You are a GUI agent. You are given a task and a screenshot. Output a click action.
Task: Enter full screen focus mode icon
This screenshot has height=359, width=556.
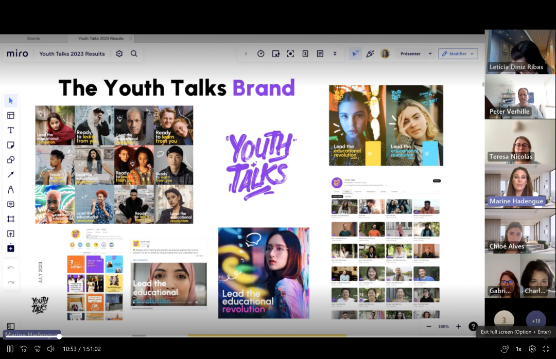coord(290,53)
